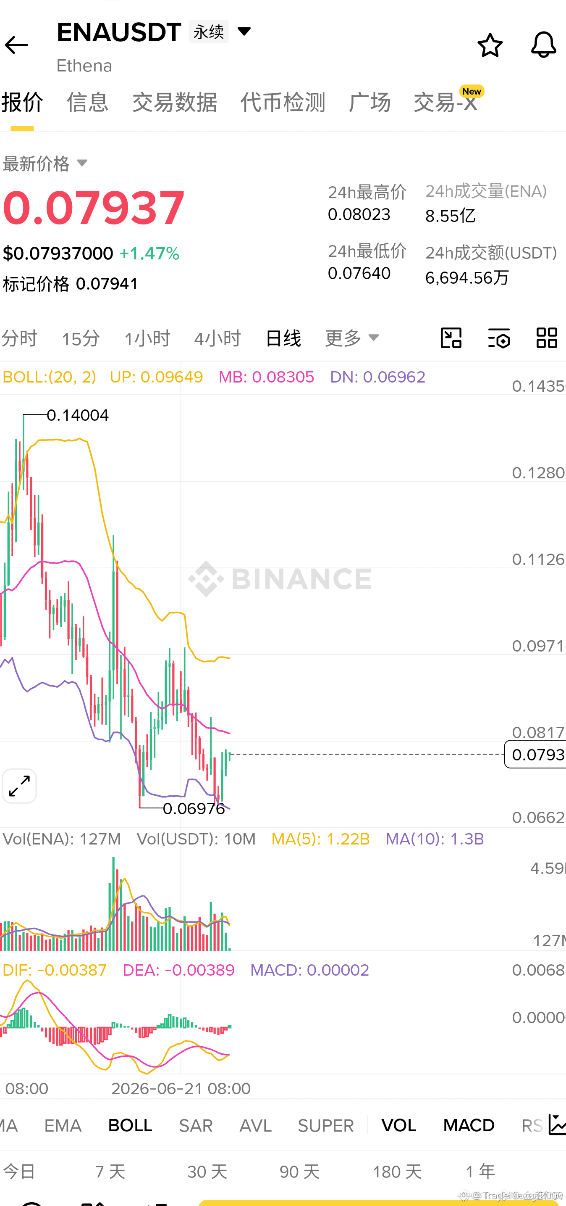Toggle the BOLL indicator

(x=130, y=1125)
